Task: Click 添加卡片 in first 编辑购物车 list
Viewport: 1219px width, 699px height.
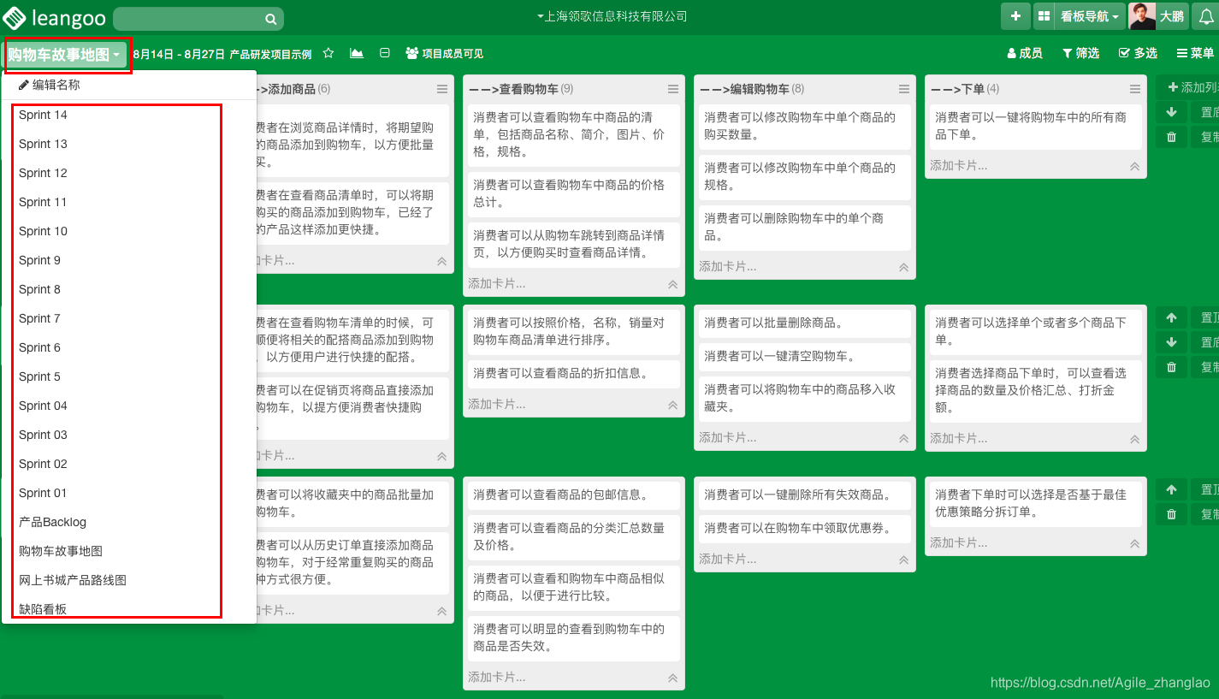Action: (728, 266)
